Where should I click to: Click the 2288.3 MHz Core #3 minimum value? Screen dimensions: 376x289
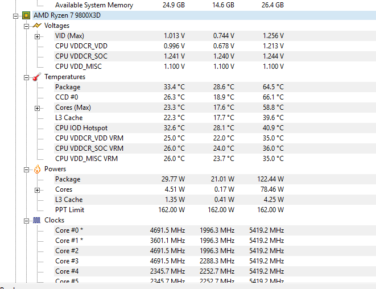click(217, 261)
